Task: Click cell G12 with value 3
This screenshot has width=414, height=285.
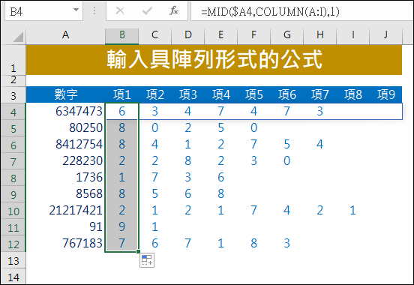Action: pos(286,243)
